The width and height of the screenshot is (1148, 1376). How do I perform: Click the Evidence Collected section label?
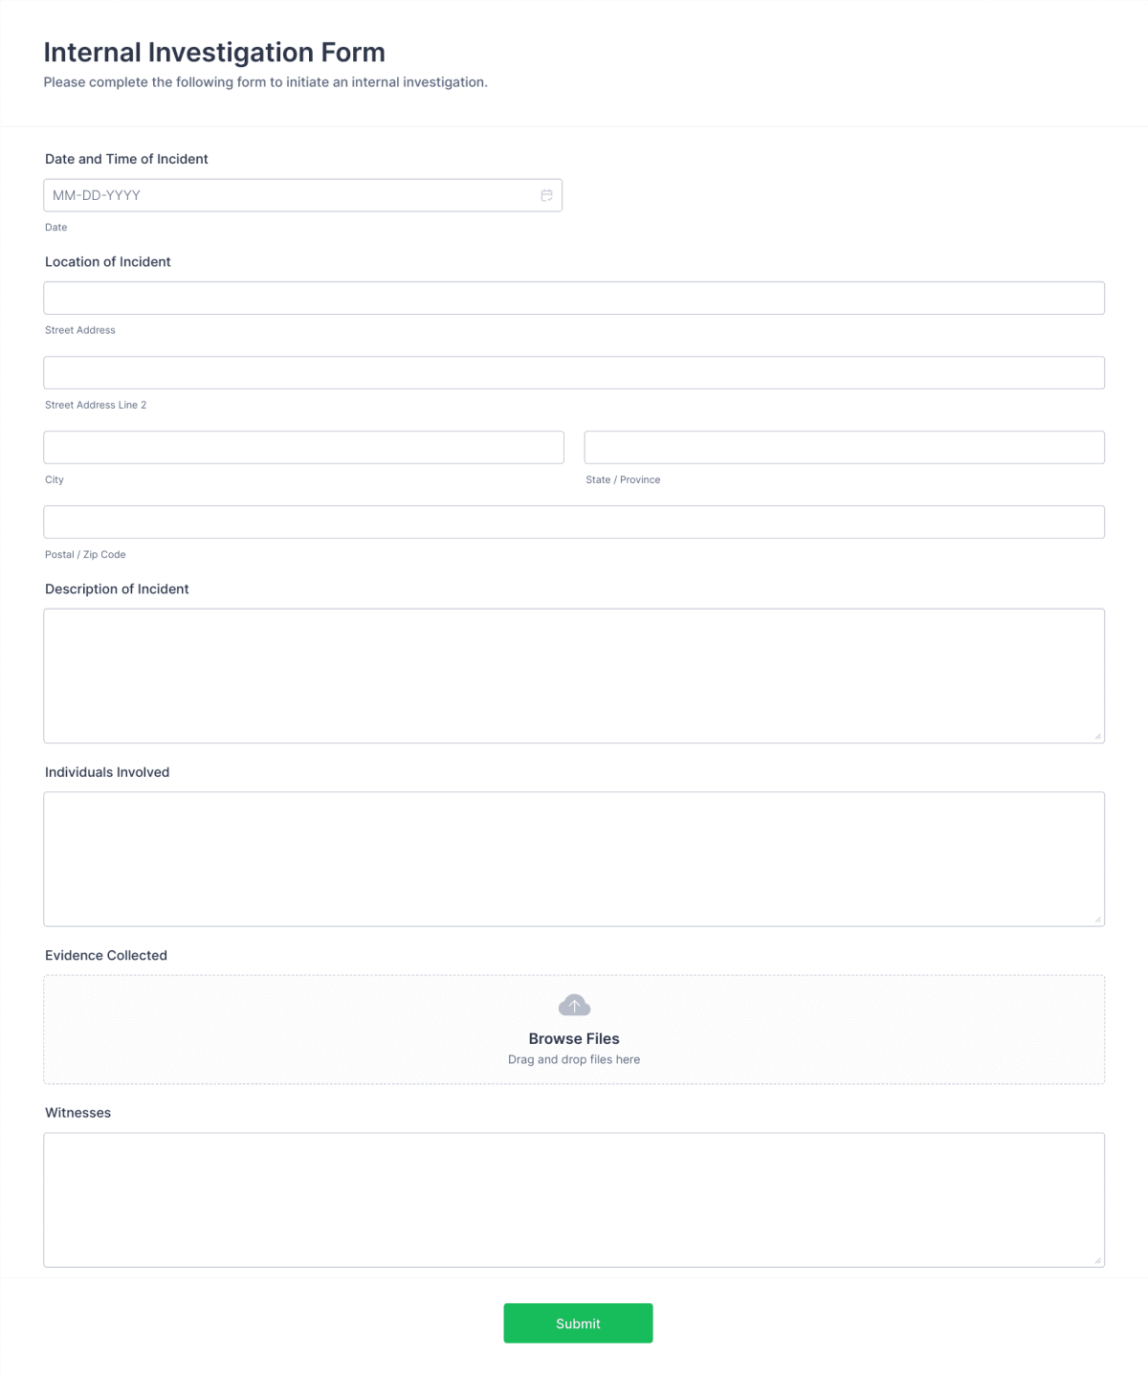click(x=106, y=955)
